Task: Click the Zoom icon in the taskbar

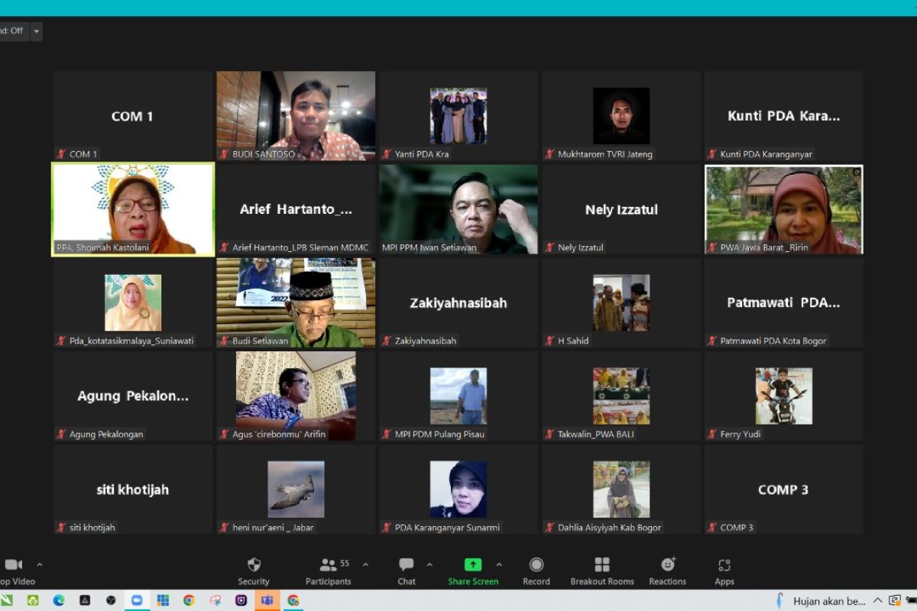Action: (137, 600)
